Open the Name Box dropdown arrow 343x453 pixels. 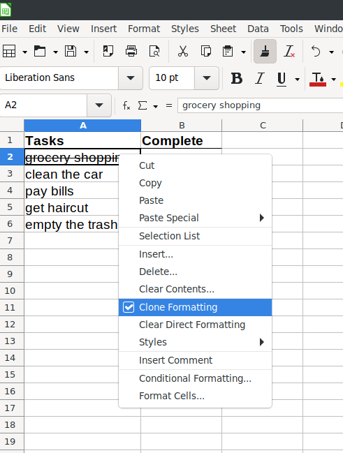tap(99, 105)
